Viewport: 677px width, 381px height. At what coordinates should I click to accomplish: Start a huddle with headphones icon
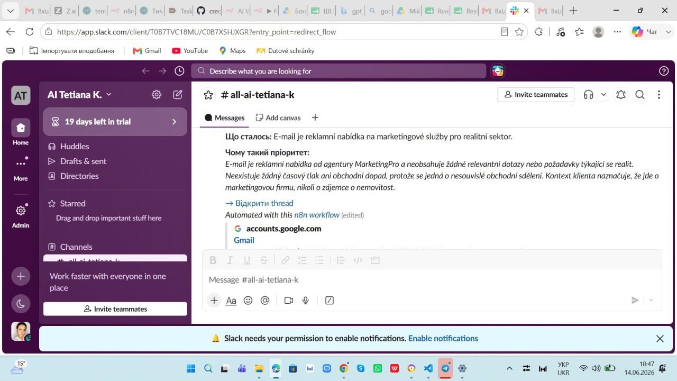[x=588, y=95]
